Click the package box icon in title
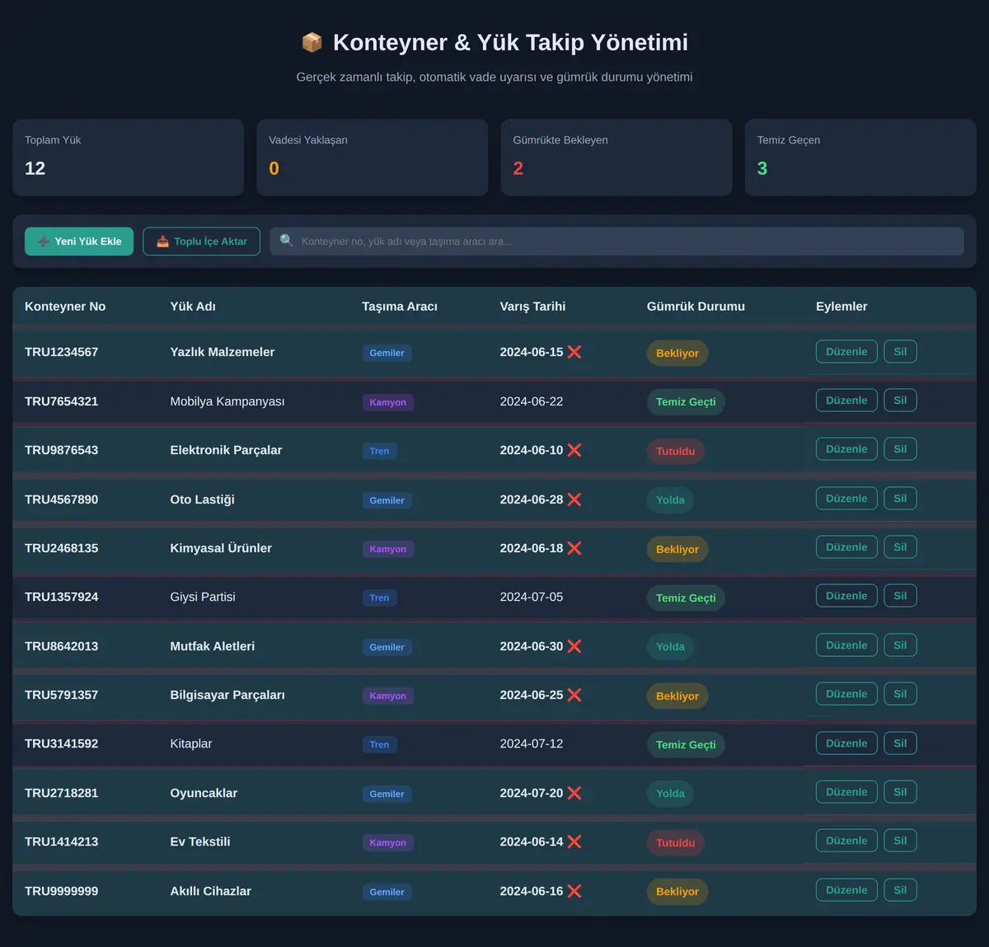This screenshot has height=947, width=989. pos(312,42)
